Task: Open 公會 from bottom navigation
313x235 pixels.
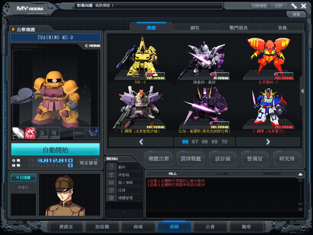Action: pos(210,227)
